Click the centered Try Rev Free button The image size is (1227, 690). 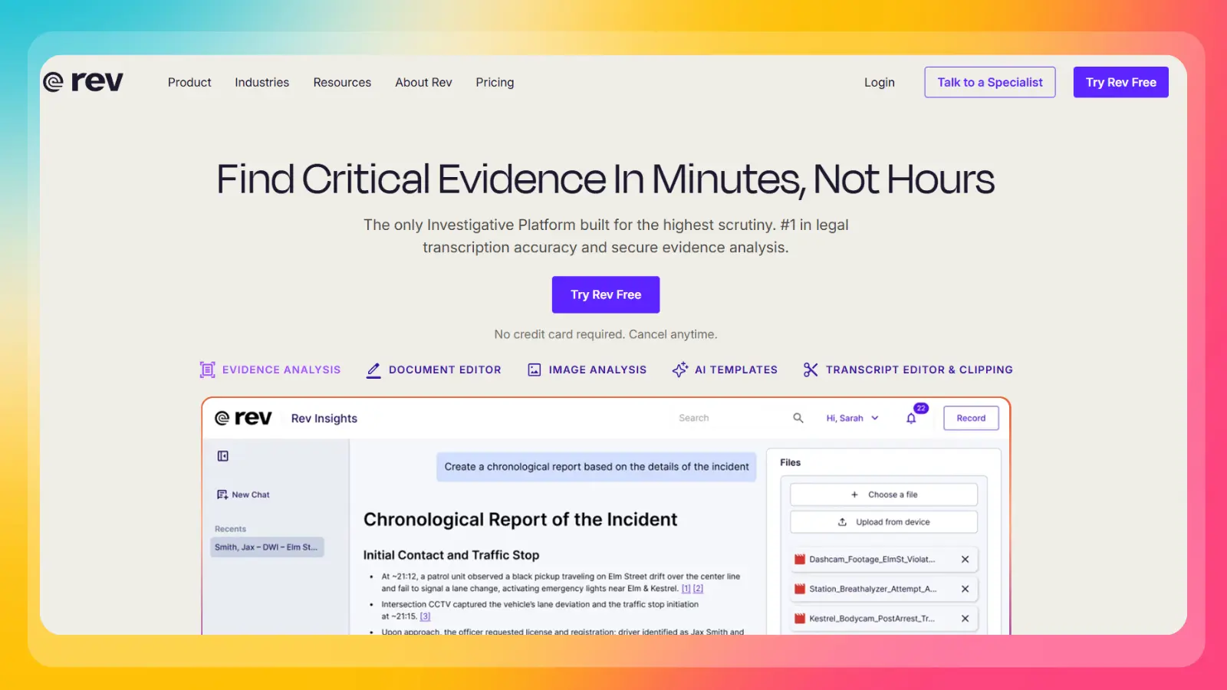[606, 294]
